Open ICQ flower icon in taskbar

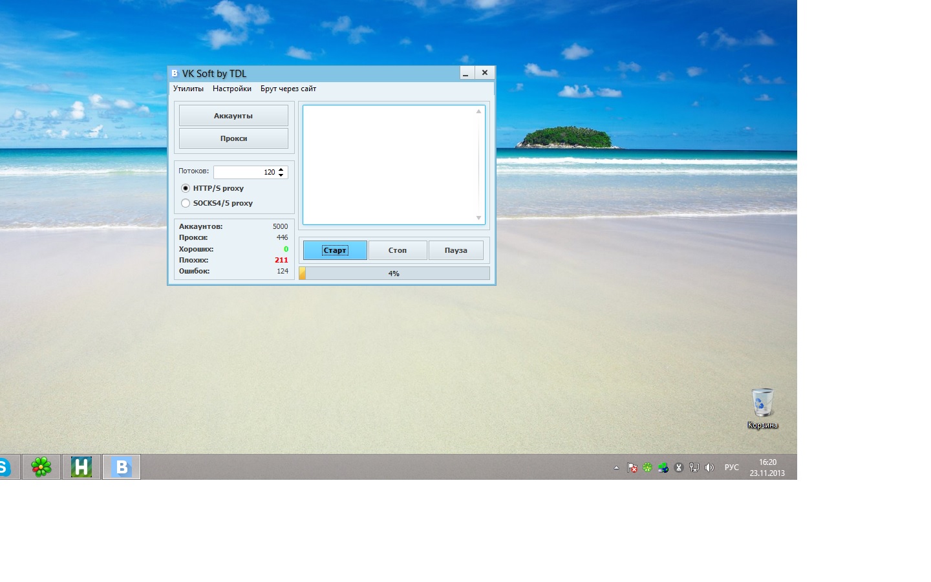(41, 467)
